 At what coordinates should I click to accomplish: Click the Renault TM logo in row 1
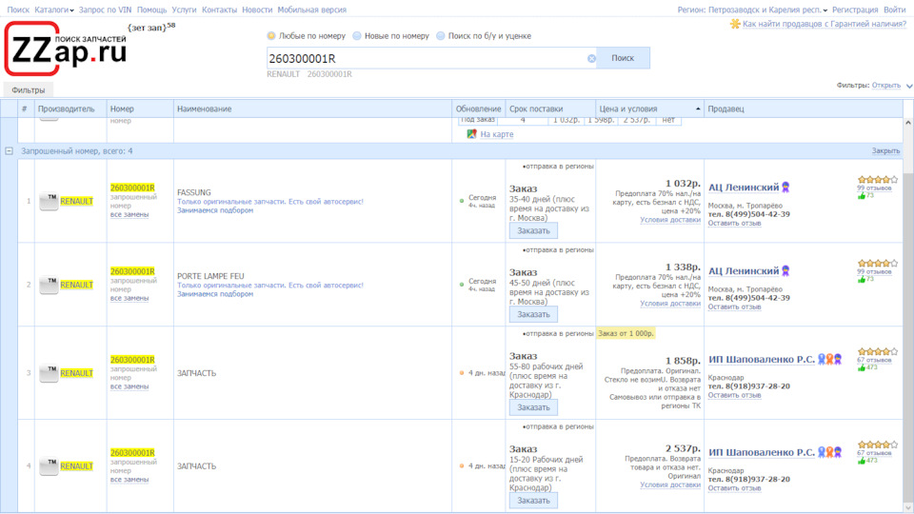[49, 201]
